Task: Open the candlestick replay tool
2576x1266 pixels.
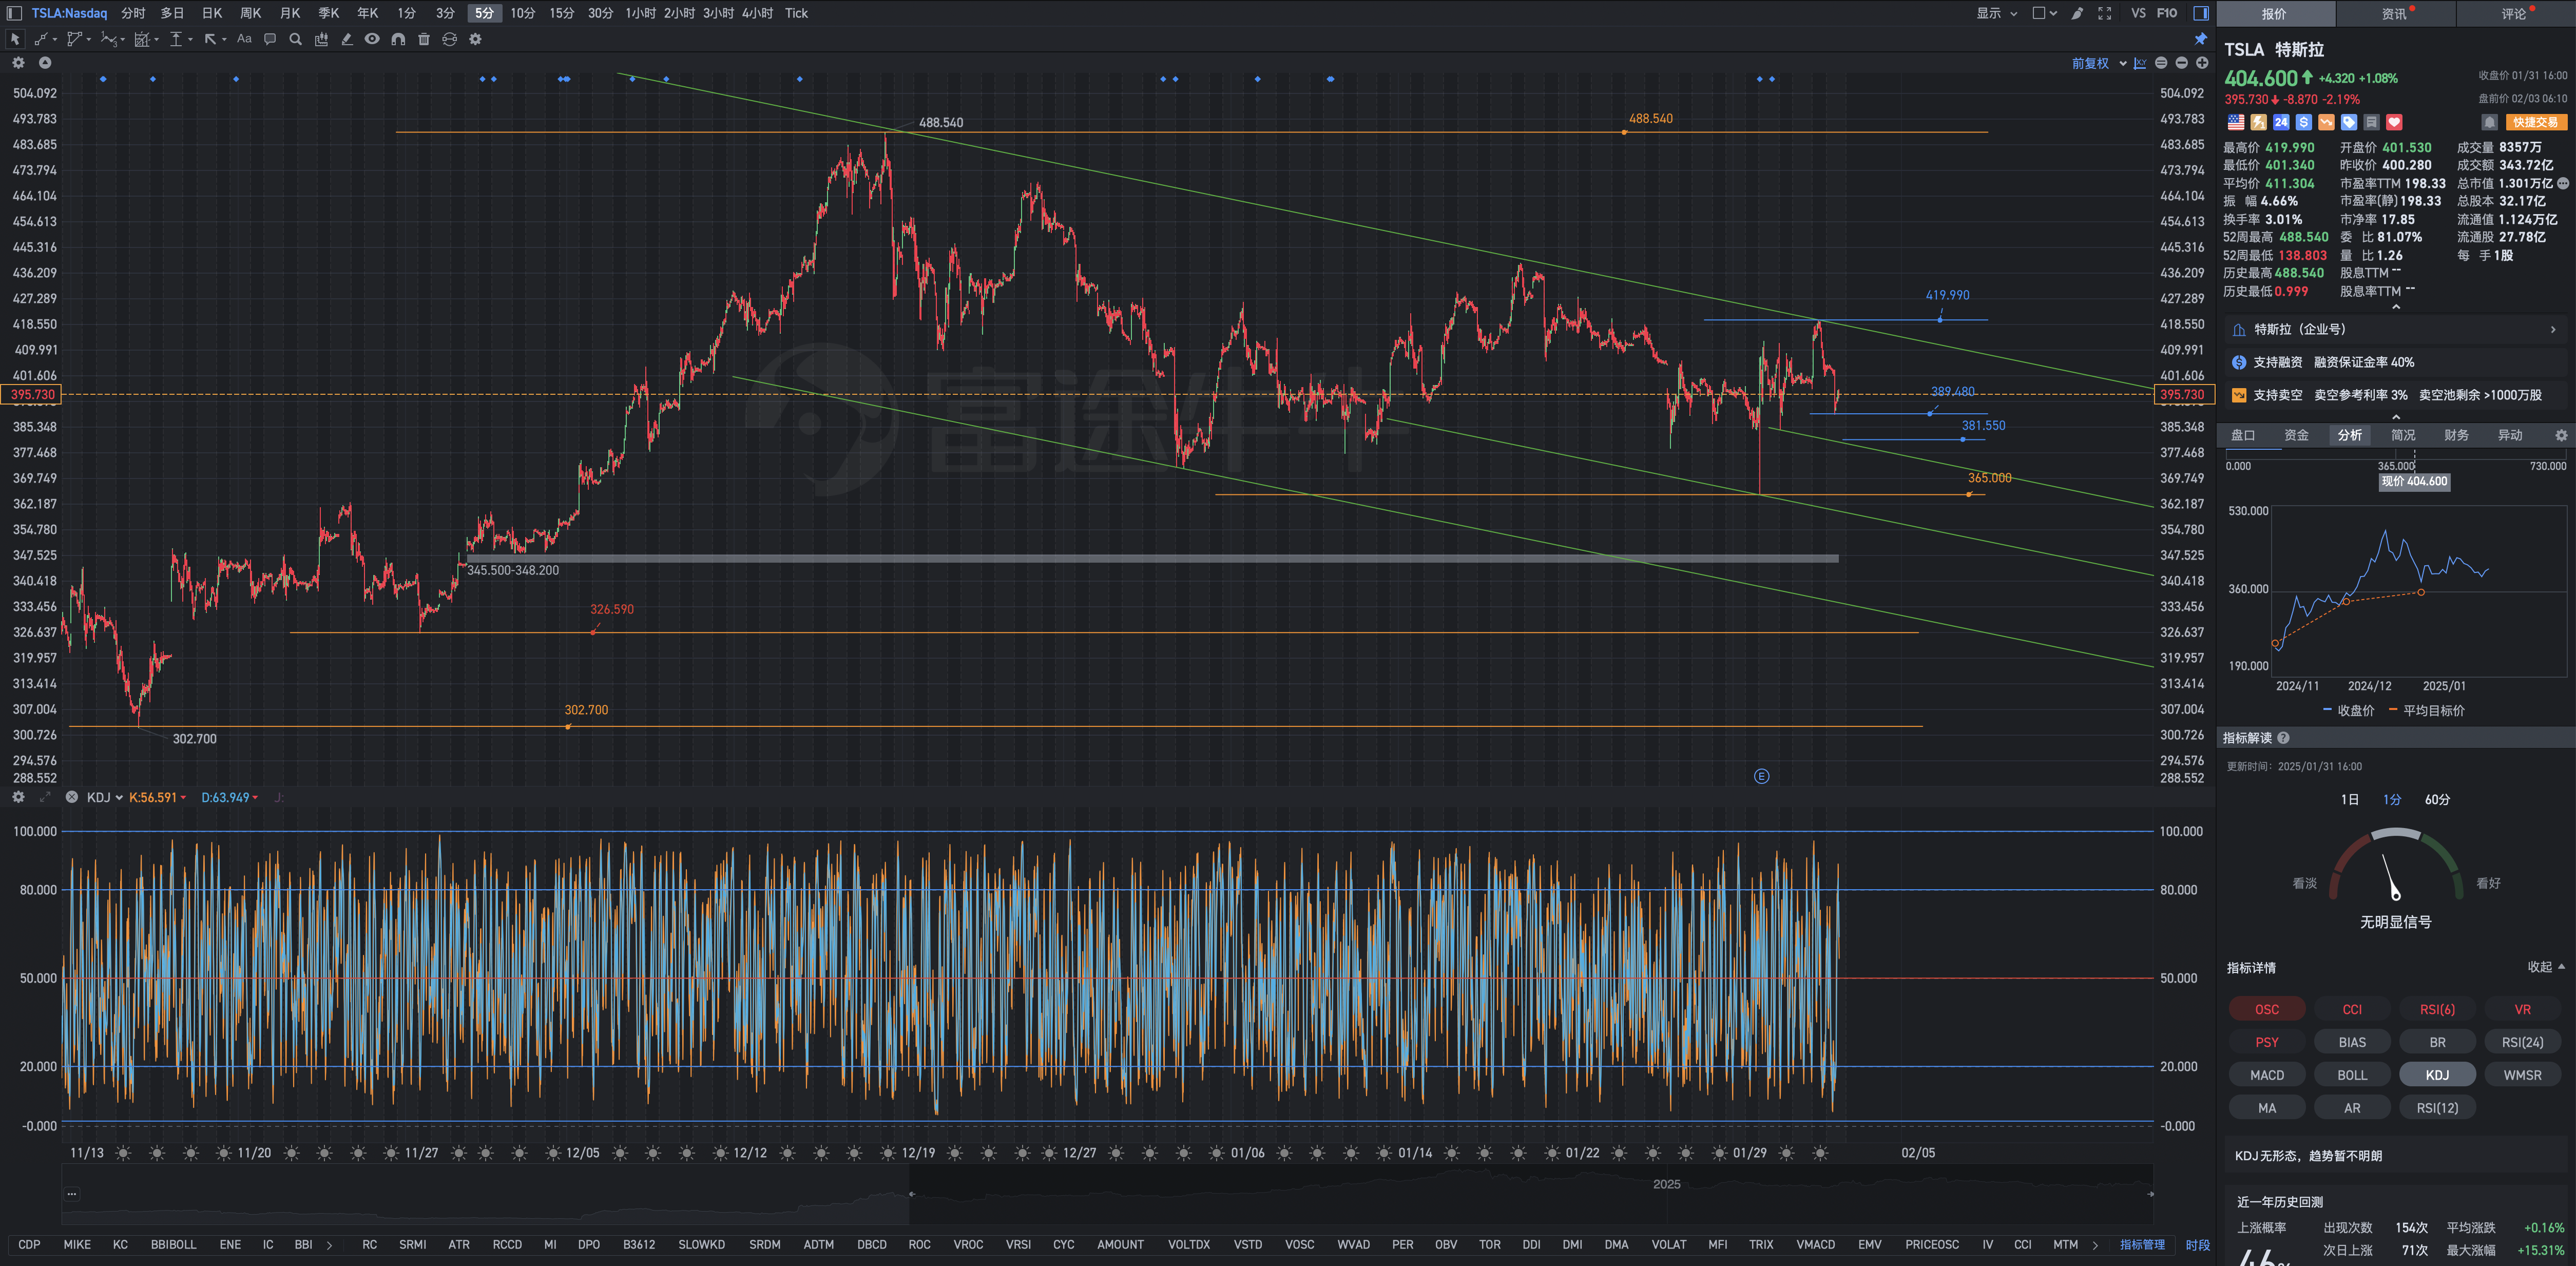Action: [321, 39]
